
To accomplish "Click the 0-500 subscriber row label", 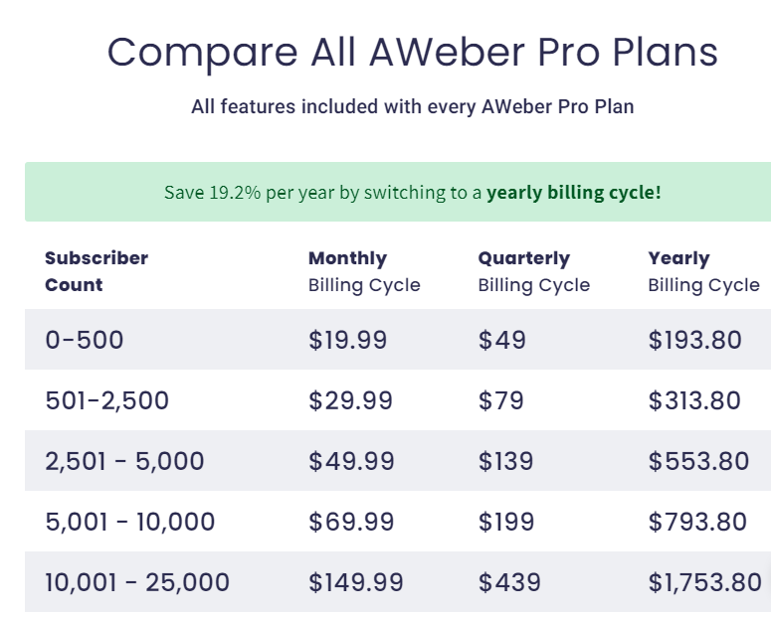I will pyautogui.click(x=85, y=340).
